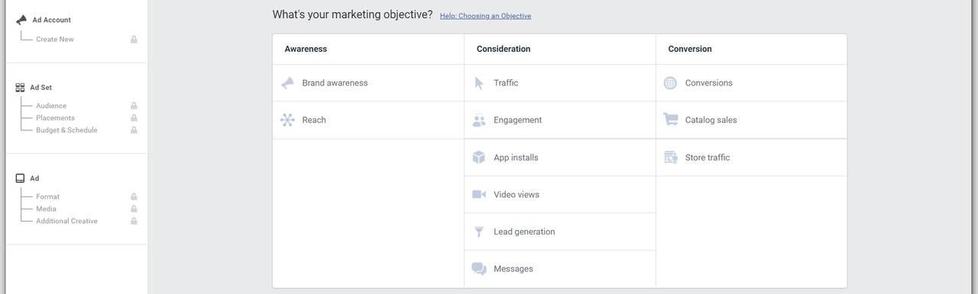The width and height of the screenshot is (978, 294).
Task: Go to Budget & Schedule step
Action: point(66,130)
